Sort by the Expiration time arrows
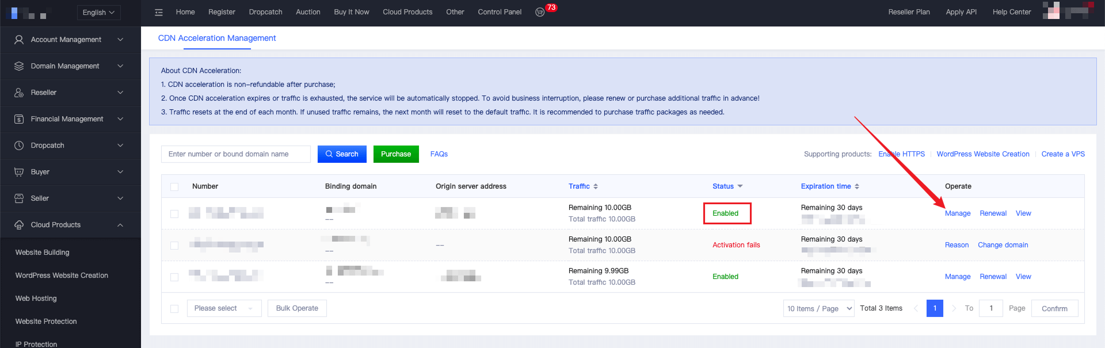 tap(857, 186)
